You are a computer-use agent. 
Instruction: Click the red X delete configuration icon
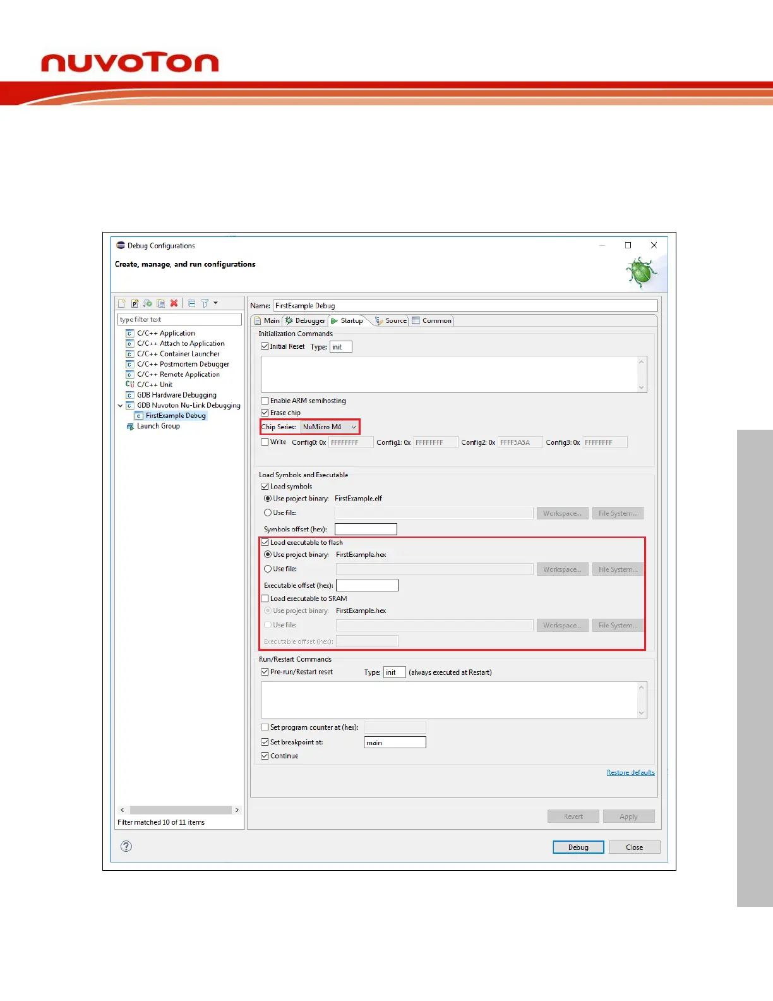[x=174, y=303]
